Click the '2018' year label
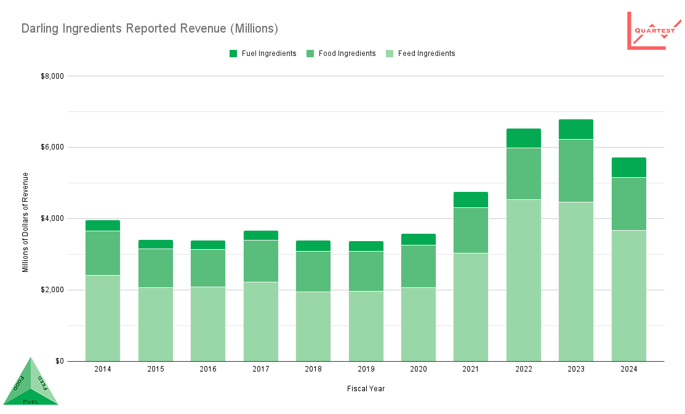 coord(313,369)
